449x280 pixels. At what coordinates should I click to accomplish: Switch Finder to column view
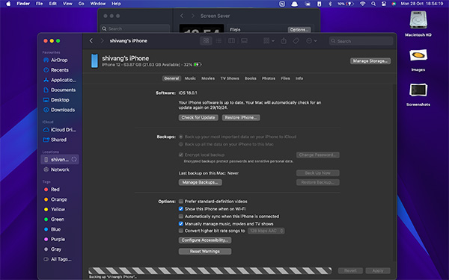(x=231, y=41)
